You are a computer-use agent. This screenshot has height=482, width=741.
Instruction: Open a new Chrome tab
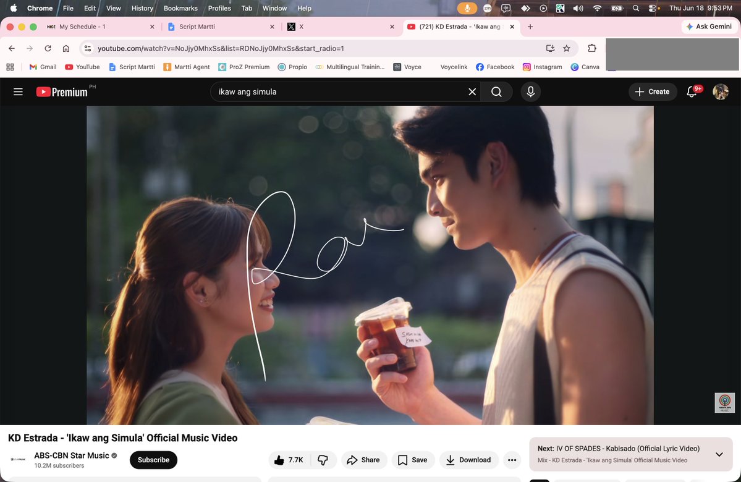click(530, 27)
